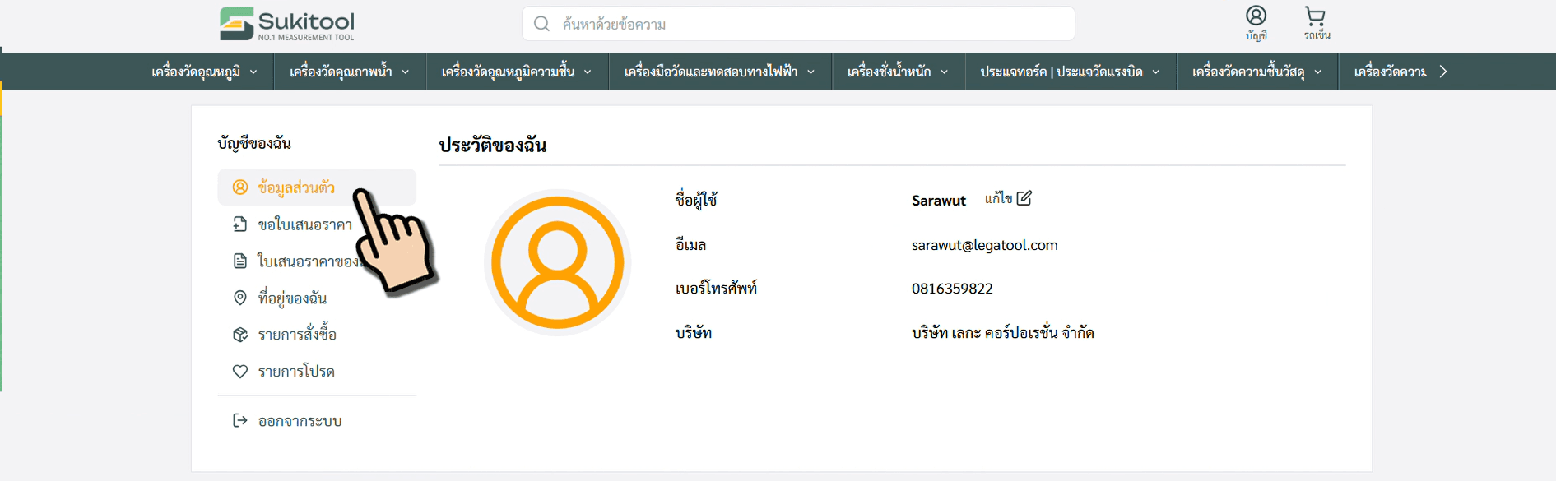Expand chevron next to เครื่องมือวัดและทดสอบทางไฟฟ้า
The image size is (1556, 481).
[x=811, y=72]
